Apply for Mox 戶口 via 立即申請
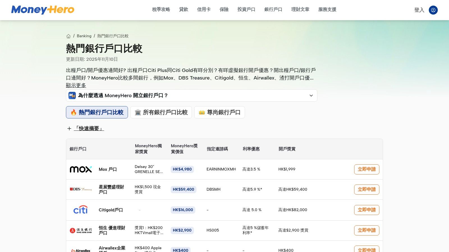This screenshot has height=252, width=449. coord(366,169)
